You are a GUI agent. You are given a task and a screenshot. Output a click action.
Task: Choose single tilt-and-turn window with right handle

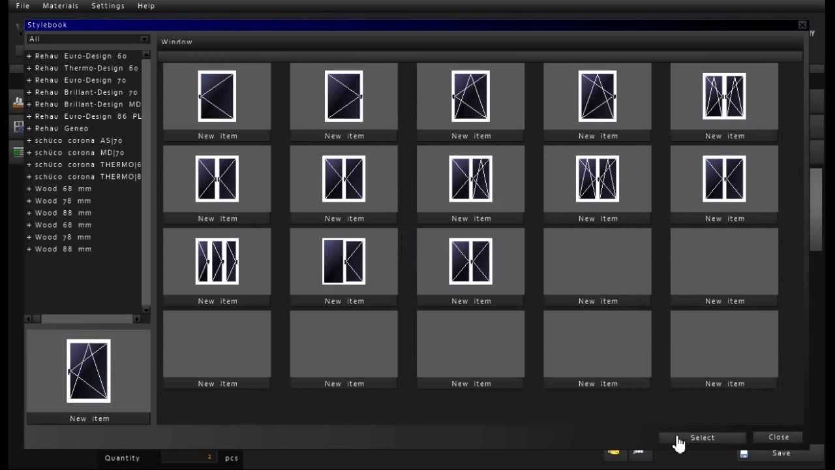(598, 97)
